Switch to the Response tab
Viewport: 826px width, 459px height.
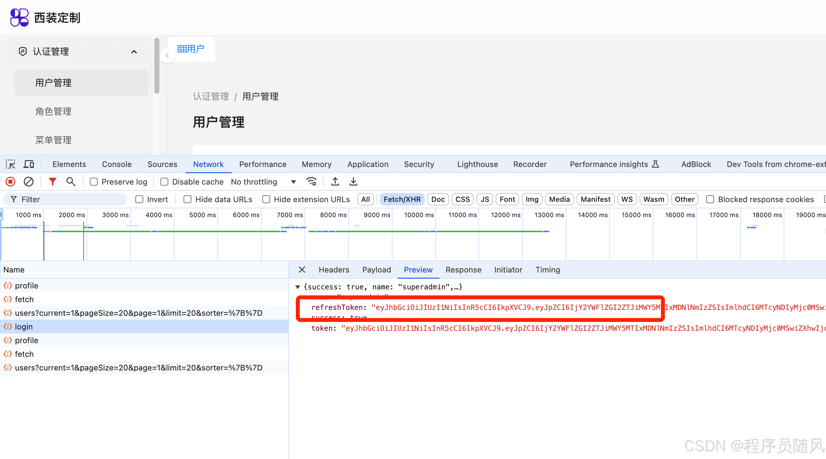click(x=463, y=270)
